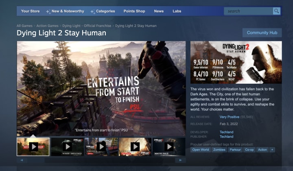Play the third trailer thumbnail
The image size is (293, 171).
point(101,147)
